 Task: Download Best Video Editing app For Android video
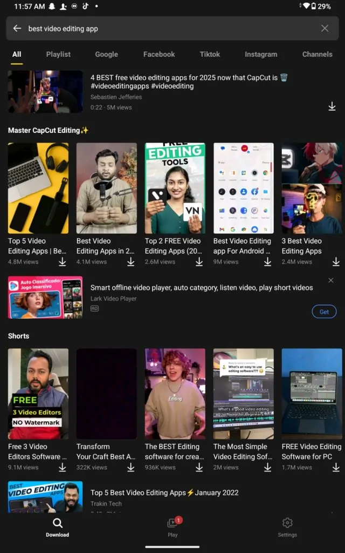point(267,262)
